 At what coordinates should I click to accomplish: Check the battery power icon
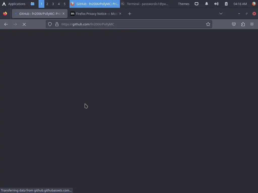[x=226, y=4]
